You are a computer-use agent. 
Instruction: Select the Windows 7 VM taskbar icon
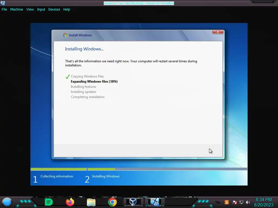pos(155,202)
